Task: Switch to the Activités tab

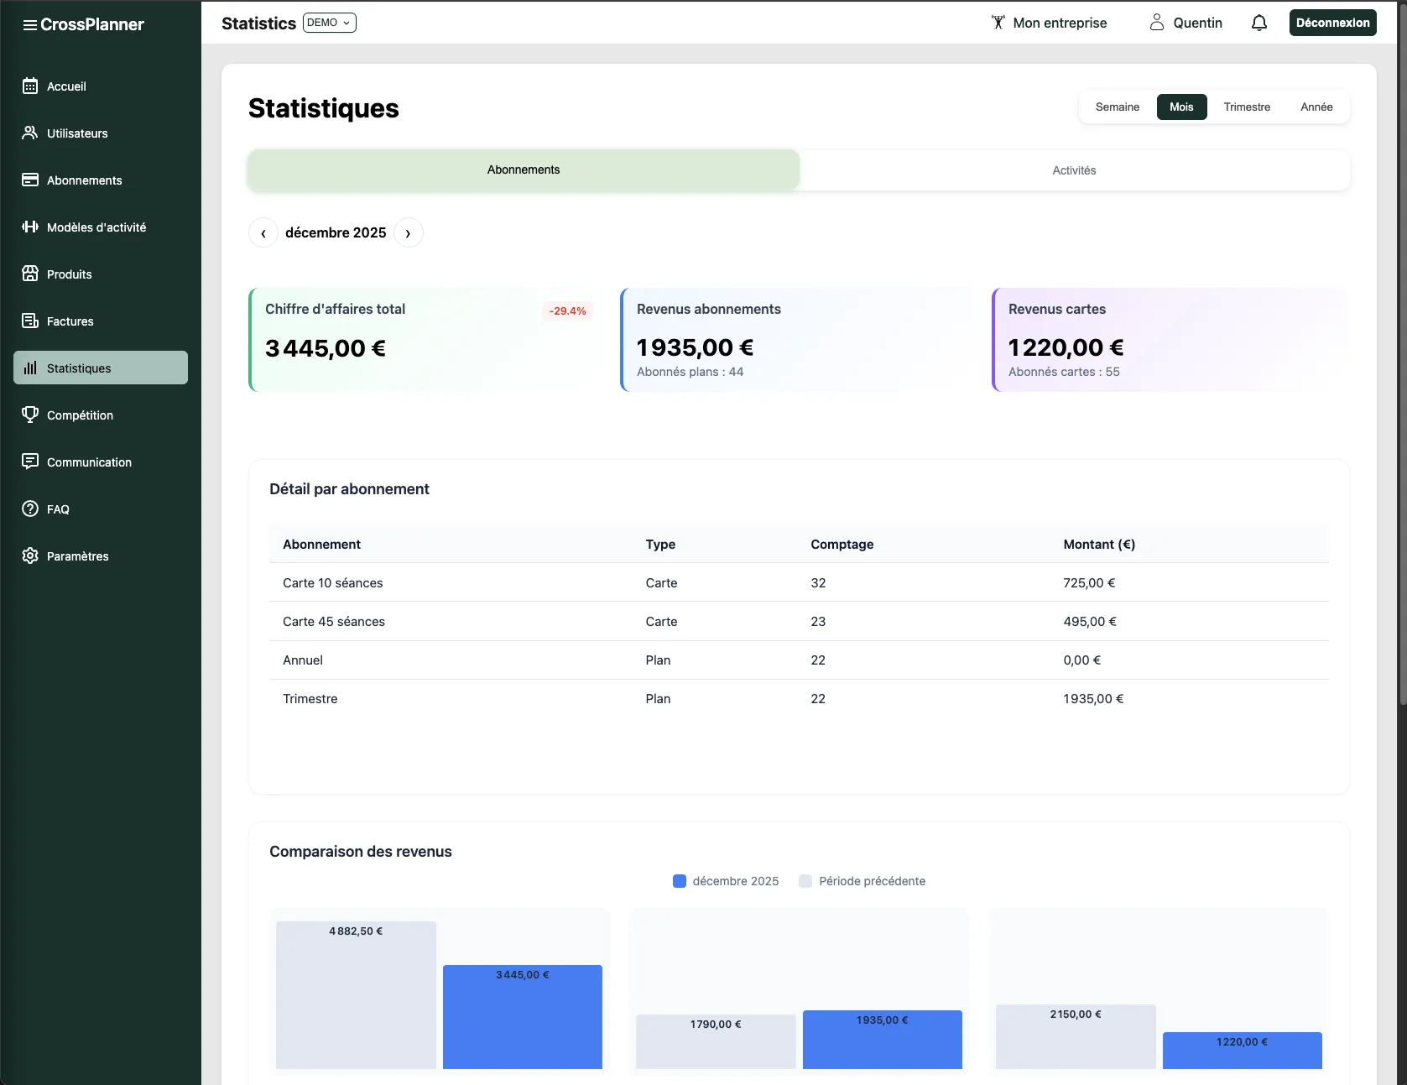Action: click(1074, 170)
